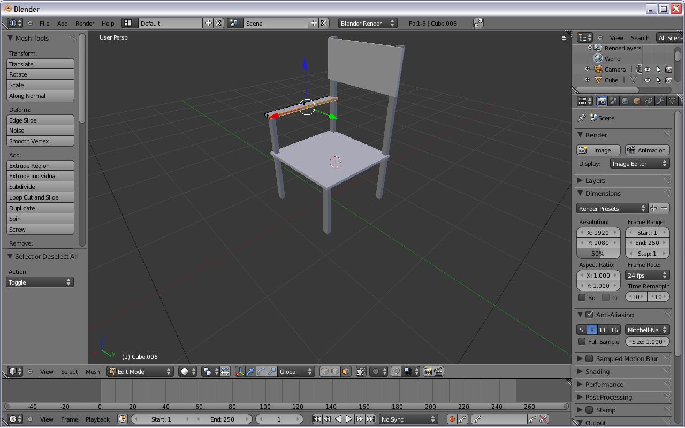The height and width of the screenshot is (428, 685).
Task: Select the scale manipulator icon
Action: 272,371
